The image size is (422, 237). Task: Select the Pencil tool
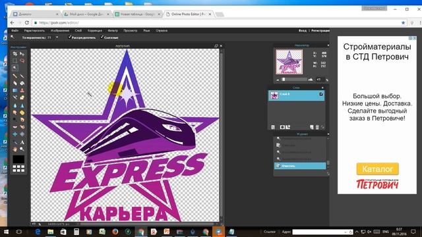point(15,76)
